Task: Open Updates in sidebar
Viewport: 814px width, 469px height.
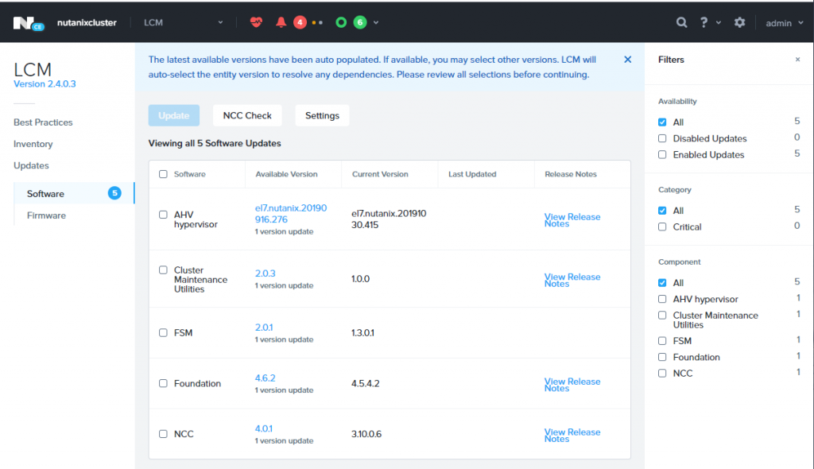Action: point(31,165)
